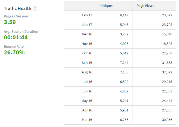The height and width of the screenshot is (127, 179).
Task: Click the Dec 16 page views 15,548
Action: pos(167,34)
